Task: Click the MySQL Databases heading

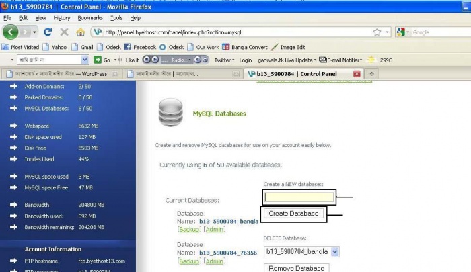Action: (219, 114)
